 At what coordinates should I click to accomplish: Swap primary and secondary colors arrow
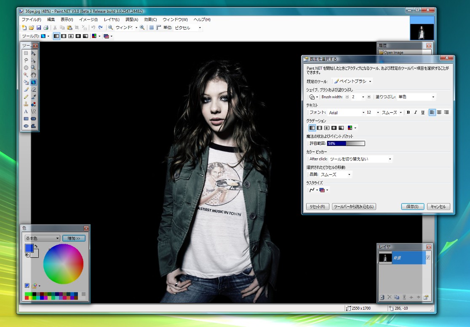[36, 246]
